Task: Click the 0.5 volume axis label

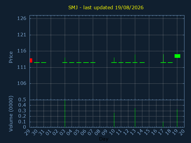Action: tap(22, 100)
